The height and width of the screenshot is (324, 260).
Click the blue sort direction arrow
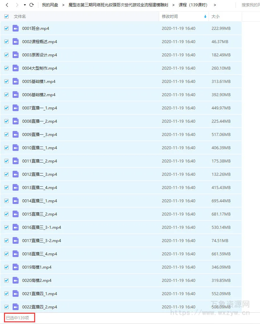[205, 17]
